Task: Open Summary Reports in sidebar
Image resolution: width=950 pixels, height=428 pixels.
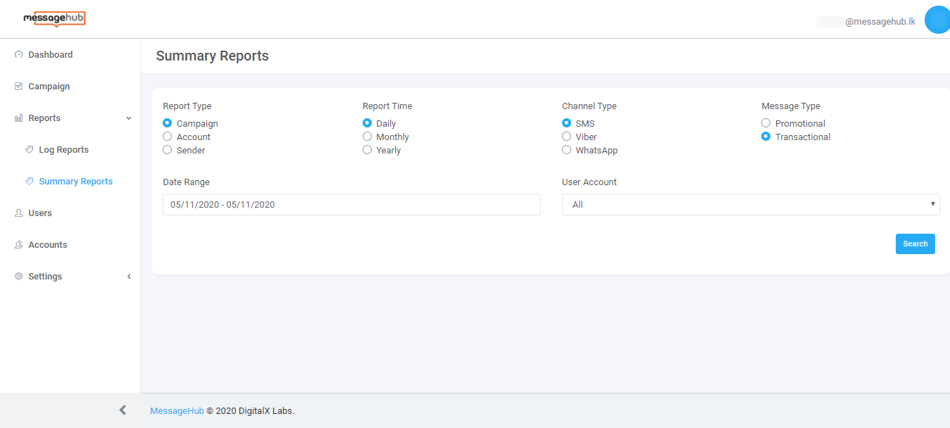Action: click(x=75, y=182)
